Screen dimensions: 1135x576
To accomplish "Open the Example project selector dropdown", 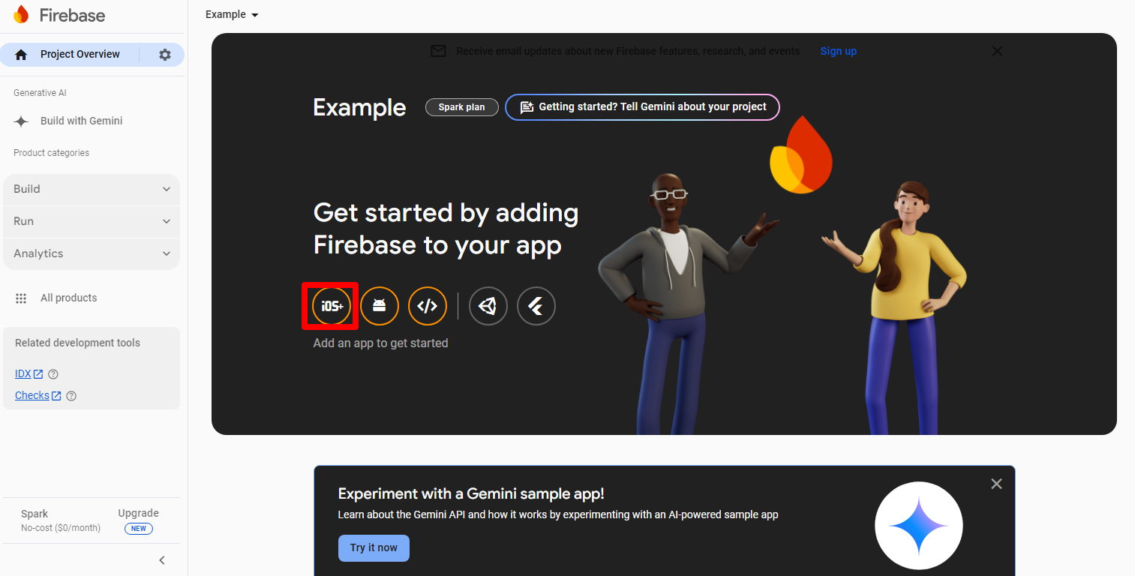I will tap(232, 15).
